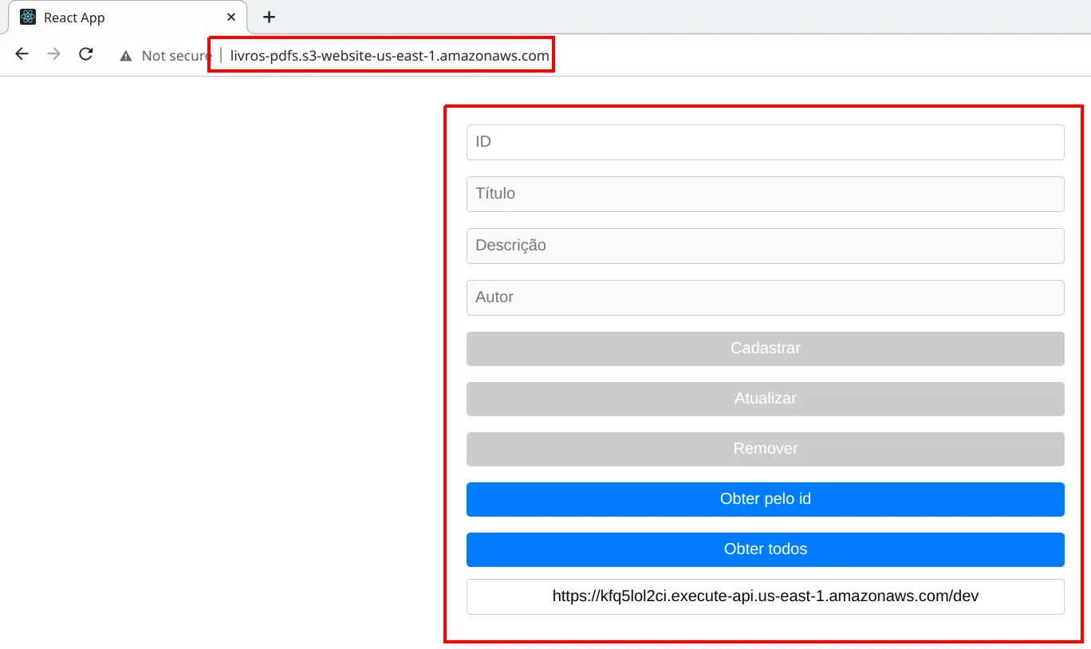Open a new tab with the plus icon

point(269,17)
